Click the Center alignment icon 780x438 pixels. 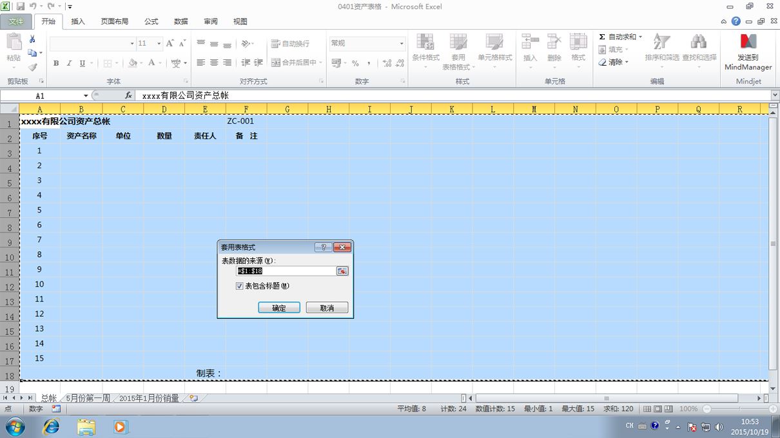point(214,62)
